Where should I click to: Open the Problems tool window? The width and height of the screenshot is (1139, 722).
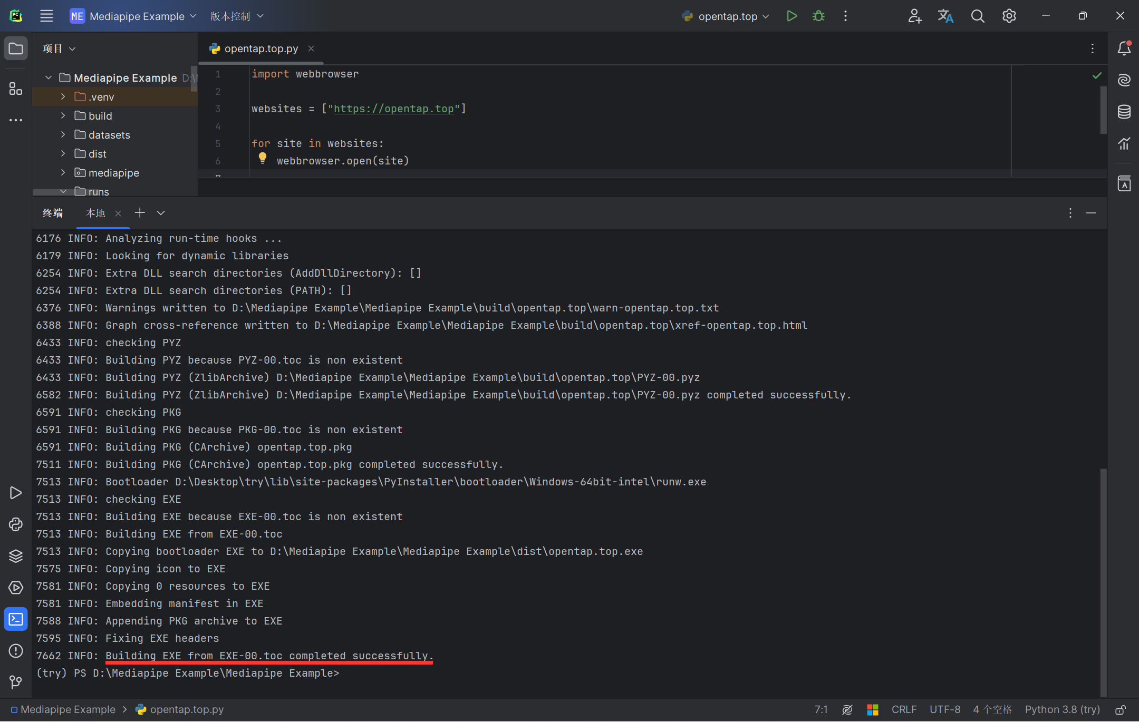[16, 651]
